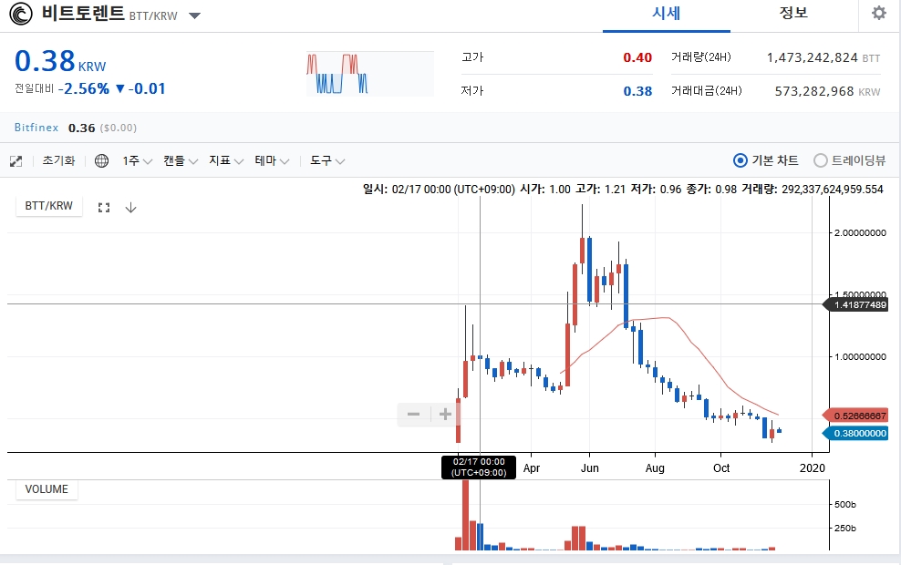The height and width of the screenshot is (565, 901).
Task: Click the Apr label on time axis
Action: [x=532, y=468]
